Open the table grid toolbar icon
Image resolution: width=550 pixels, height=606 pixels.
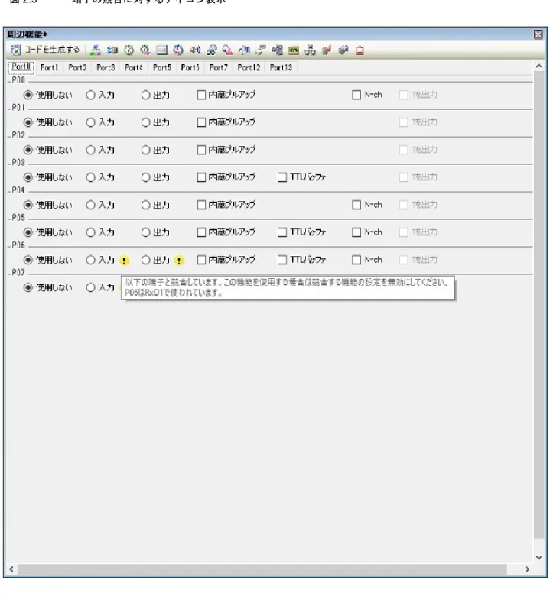[161, 50]
